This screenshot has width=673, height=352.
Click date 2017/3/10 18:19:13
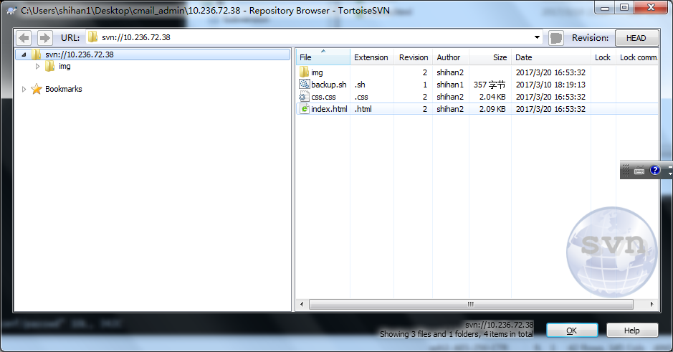[550, 85]
